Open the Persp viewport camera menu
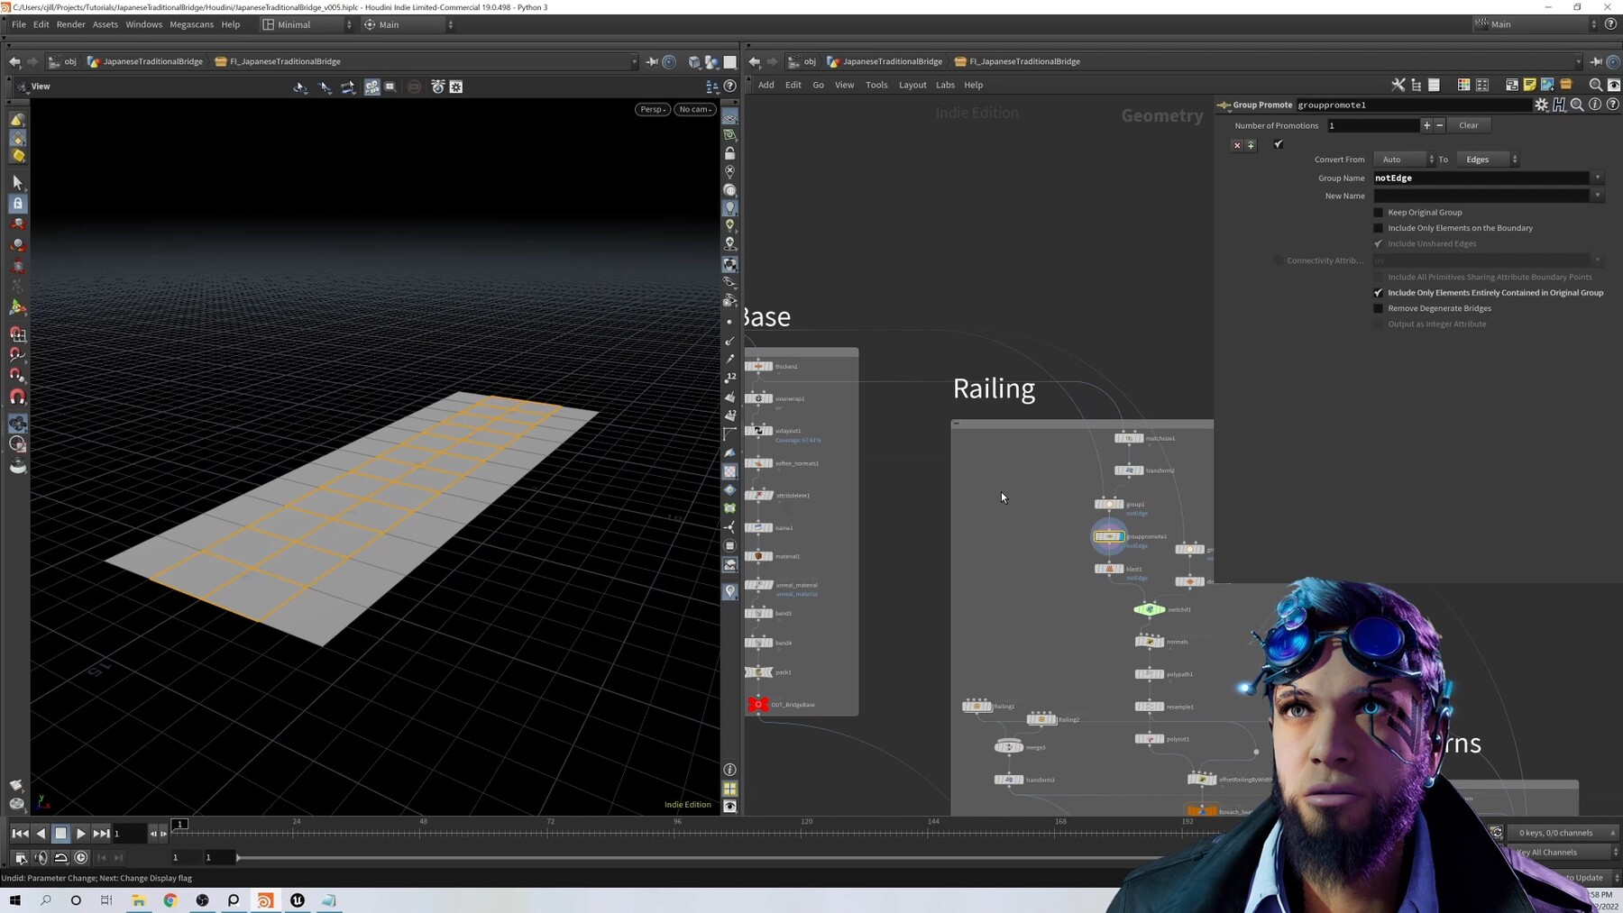Image resolution: width=1623 pixels, height=913 pixels. [652, 109]
